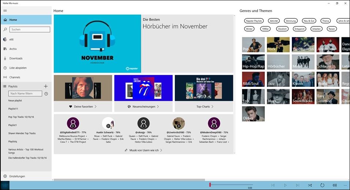Select the Arbeiten tag
Viewport: 350px width, 190px height.
tap(316, 29)
